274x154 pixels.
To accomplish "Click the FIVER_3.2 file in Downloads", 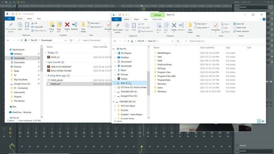I will 55,57.
